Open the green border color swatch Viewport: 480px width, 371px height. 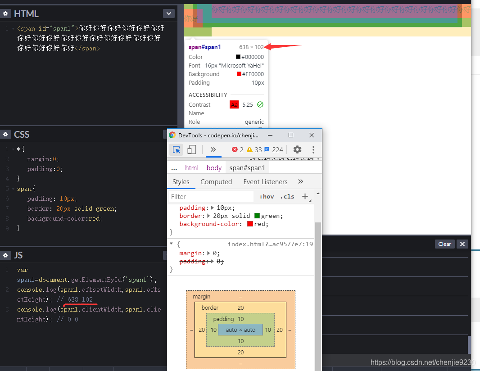coord(257,216)
